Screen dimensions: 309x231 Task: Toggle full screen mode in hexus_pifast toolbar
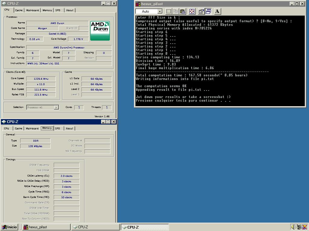(x=192, y=11)
